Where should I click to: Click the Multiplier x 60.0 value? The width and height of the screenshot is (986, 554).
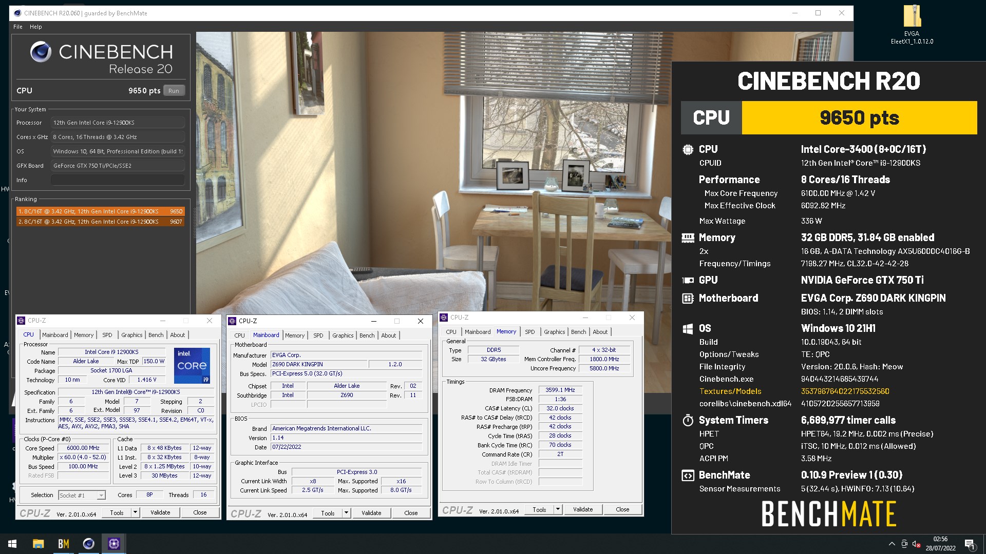83,457
